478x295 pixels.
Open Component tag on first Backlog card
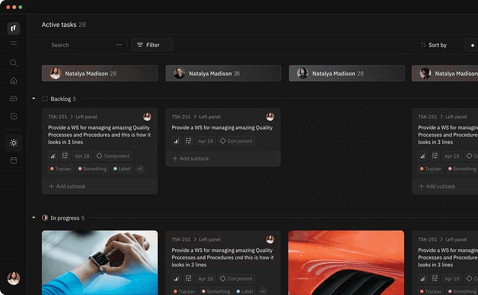pyautogui.click(x=113, y=156)
